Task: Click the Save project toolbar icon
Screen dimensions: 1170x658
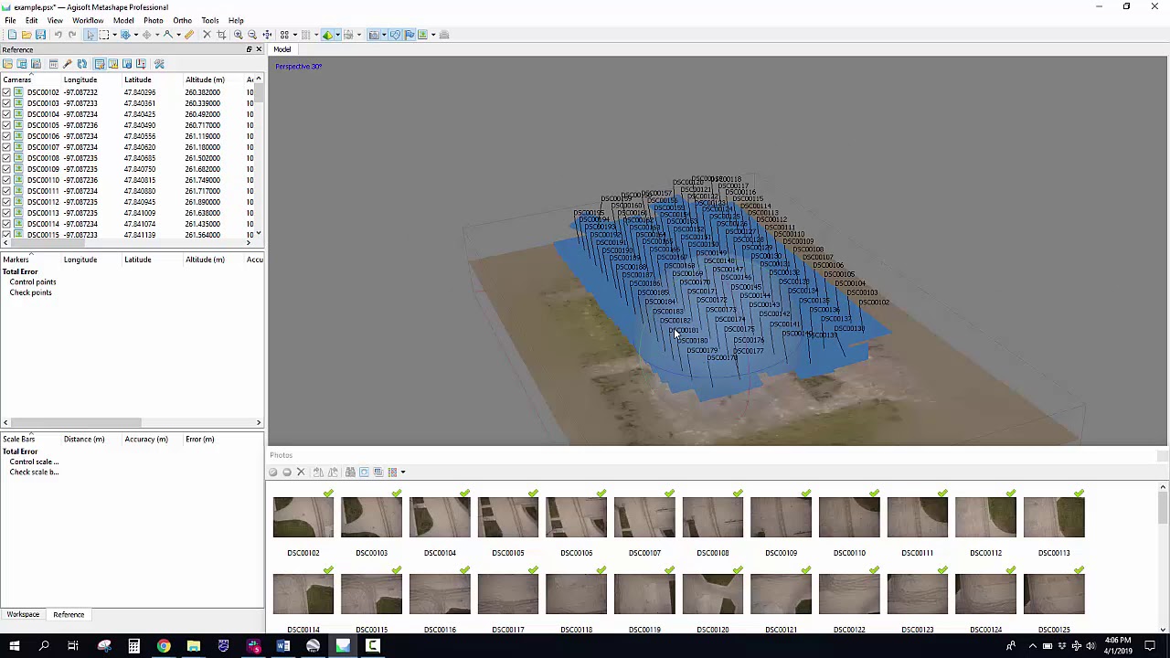Action: tap(40, 35)
